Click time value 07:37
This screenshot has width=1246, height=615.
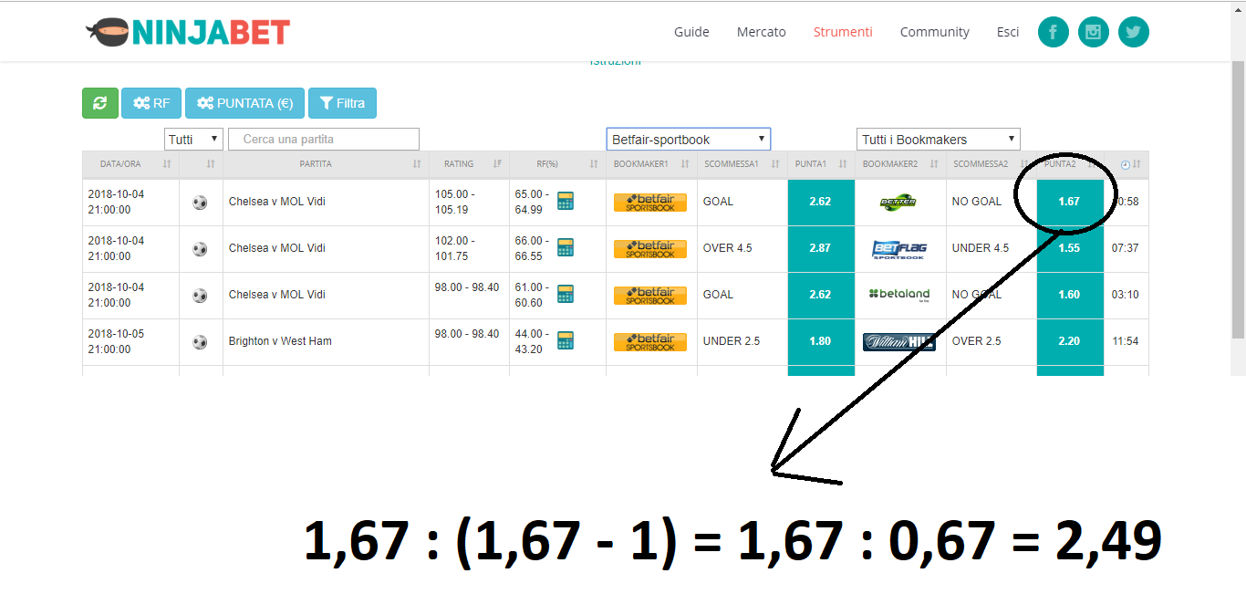[x=1126, y=248]
